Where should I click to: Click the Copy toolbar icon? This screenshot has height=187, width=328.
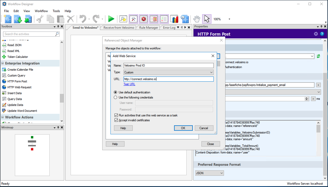[50, 19]
